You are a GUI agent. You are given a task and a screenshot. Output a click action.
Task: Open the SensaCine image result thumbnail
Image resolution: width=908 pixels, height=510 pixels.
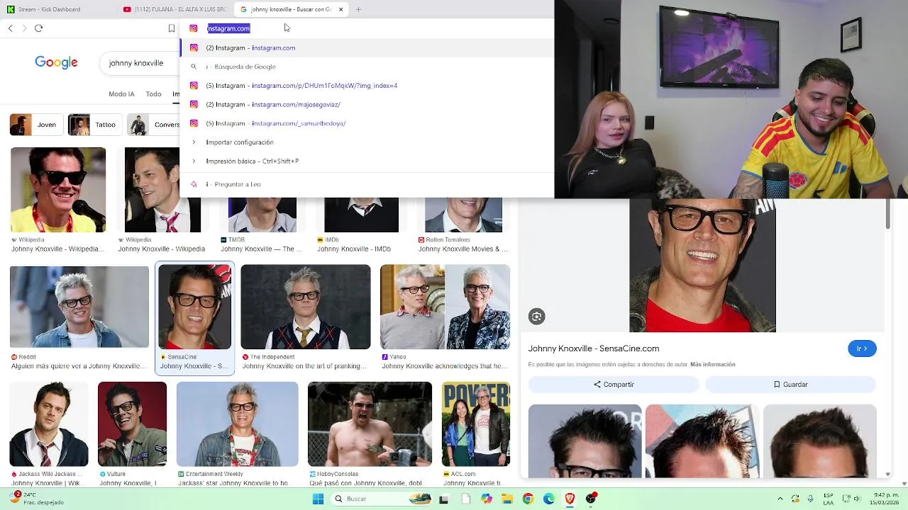click(194, 307)
